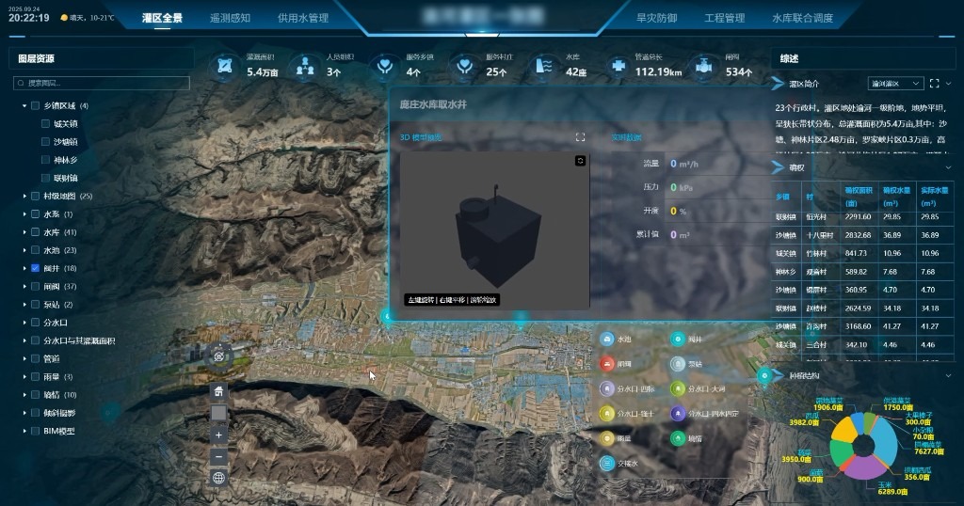Click the pipeline length icon beside 112.19km
The image size is (964, 506).
point(619,66)
